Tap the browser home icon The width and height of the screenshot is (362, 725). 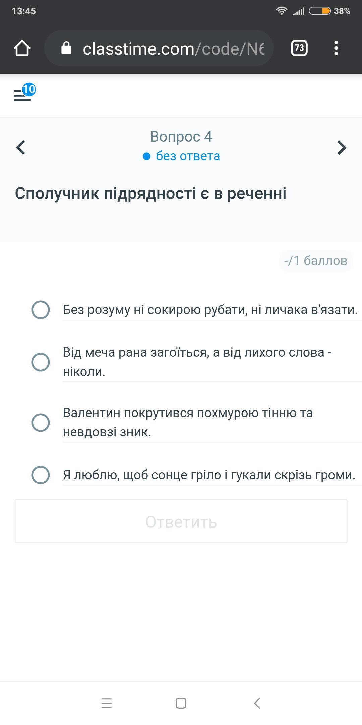[22, 48]
